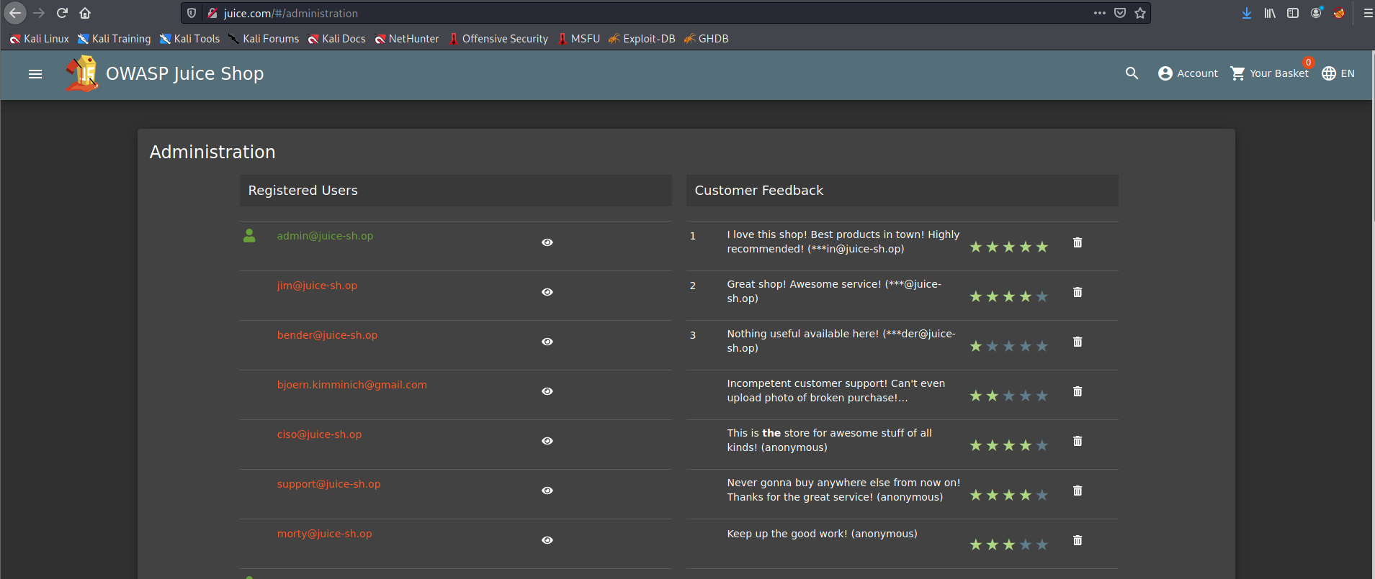Show details for jim@juice-sh.op via eye icon
Viewport: 1375px width, 579px height.
[547, 292]
